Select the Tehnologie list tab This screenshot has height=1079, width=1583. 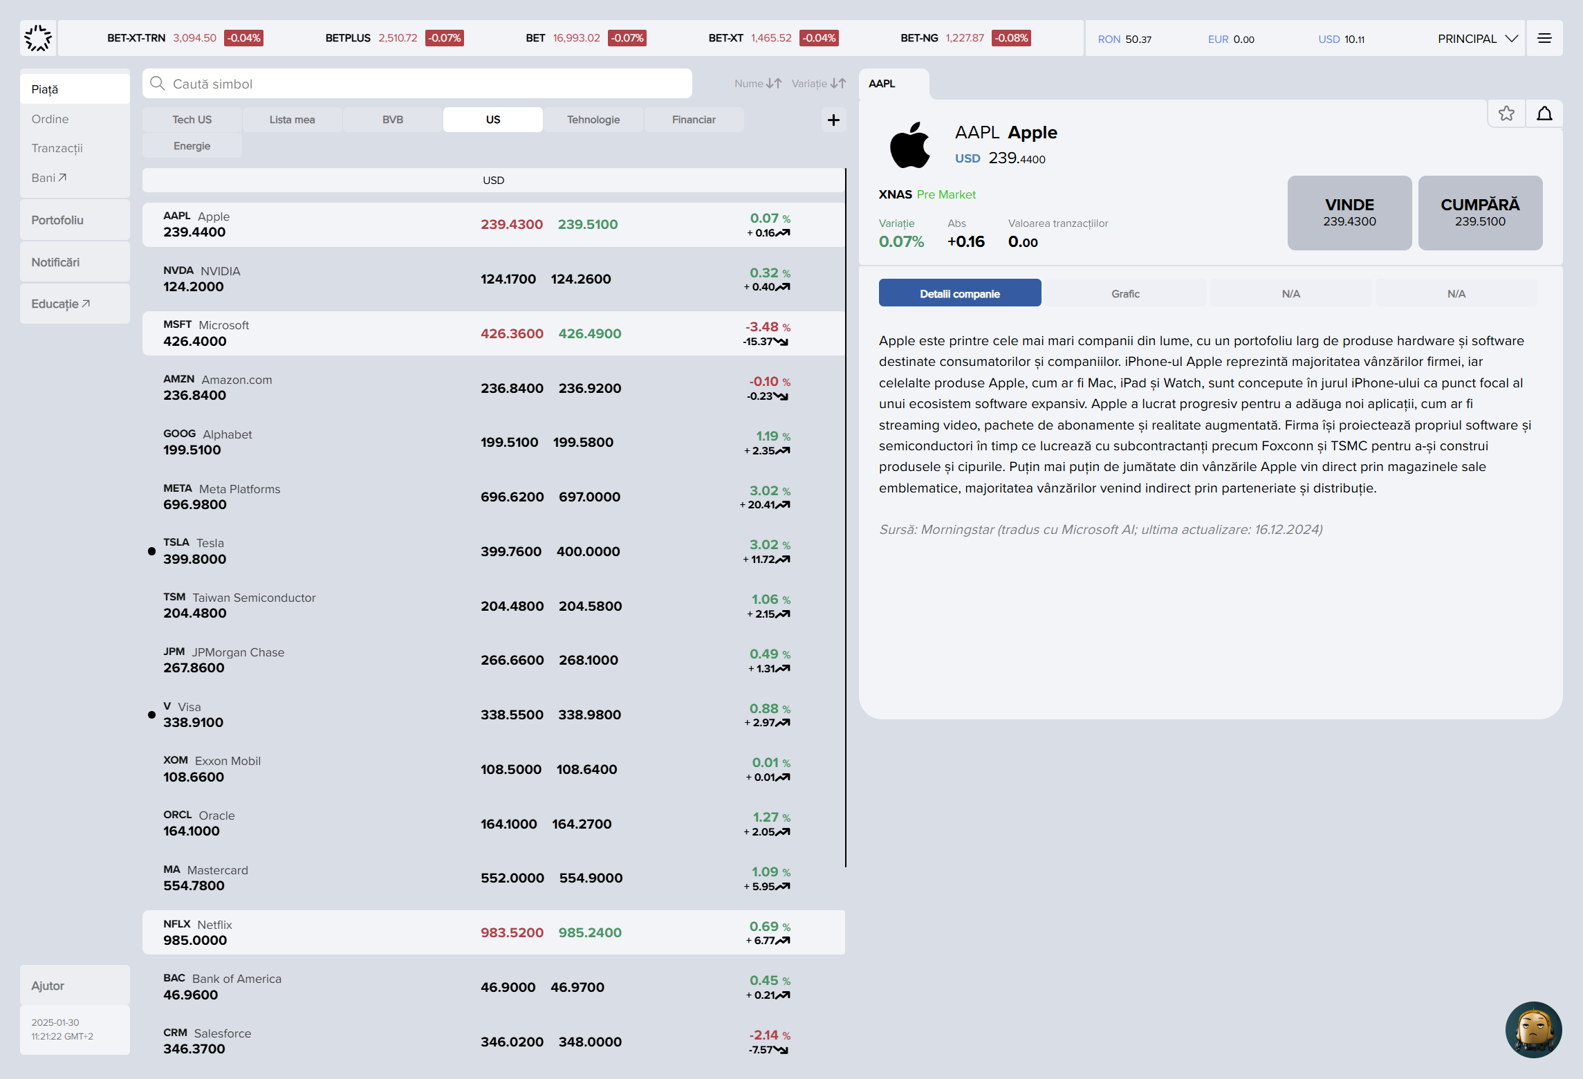pos(593,120)
